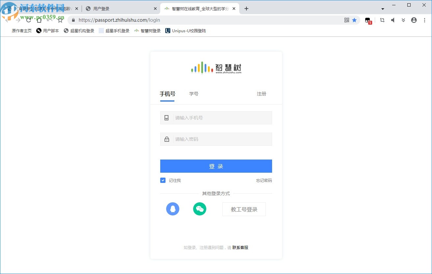Click the QR code icon in the address bar
Image resolution: width=432 pixels, height=274 pixels.
pos(346,20)
